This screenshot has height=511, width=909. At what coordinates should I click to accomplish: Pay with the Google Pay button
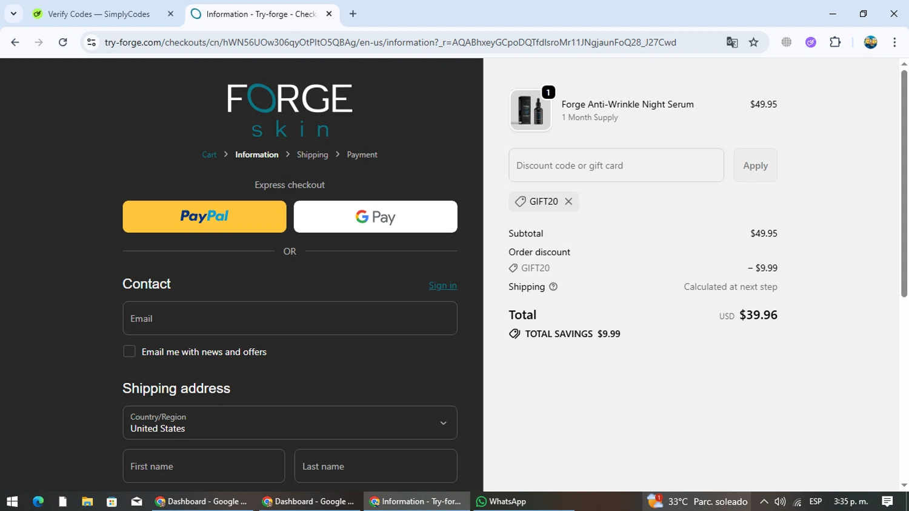[376, 216]
